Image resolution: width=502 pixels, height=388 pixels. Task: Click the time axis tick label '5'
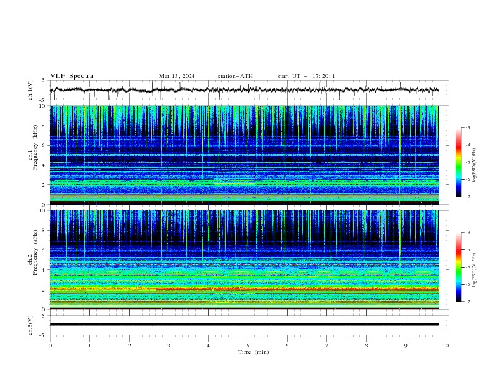tap(248, 346)
